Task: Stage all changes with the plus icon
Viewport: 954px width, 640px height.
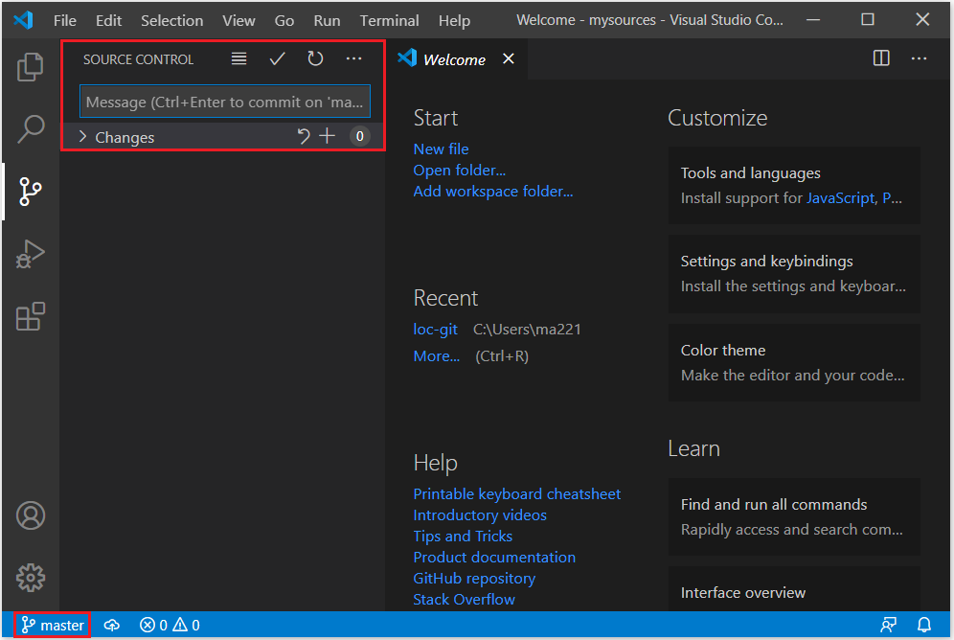Action: pyautogui.click(x=328, y=136)
